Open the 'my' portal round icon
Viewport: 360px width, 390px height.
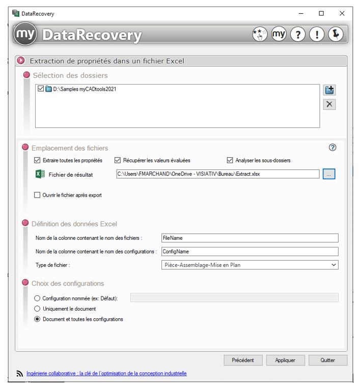[x=279, y=34]
